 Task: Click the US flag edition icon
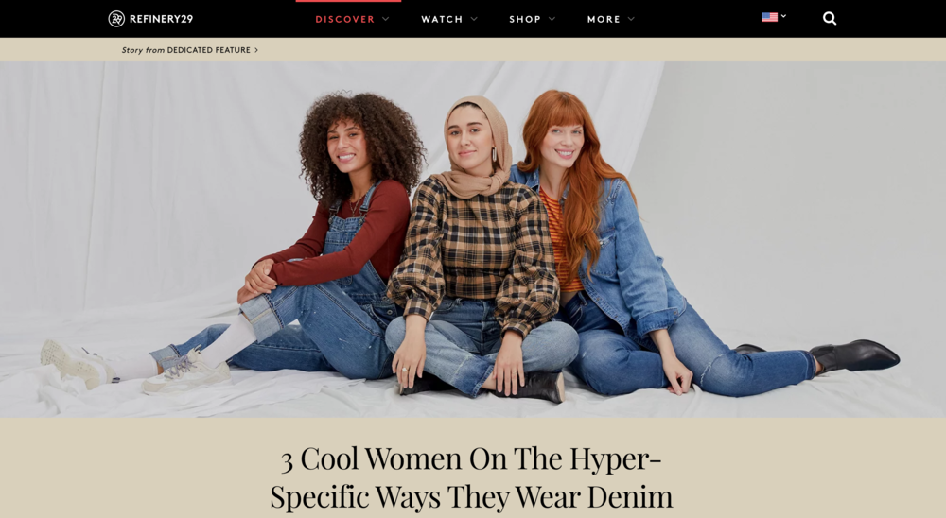(x=769, y=17)
